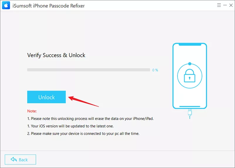Click the iSumsoft Apple logo icon

point(6,5)
